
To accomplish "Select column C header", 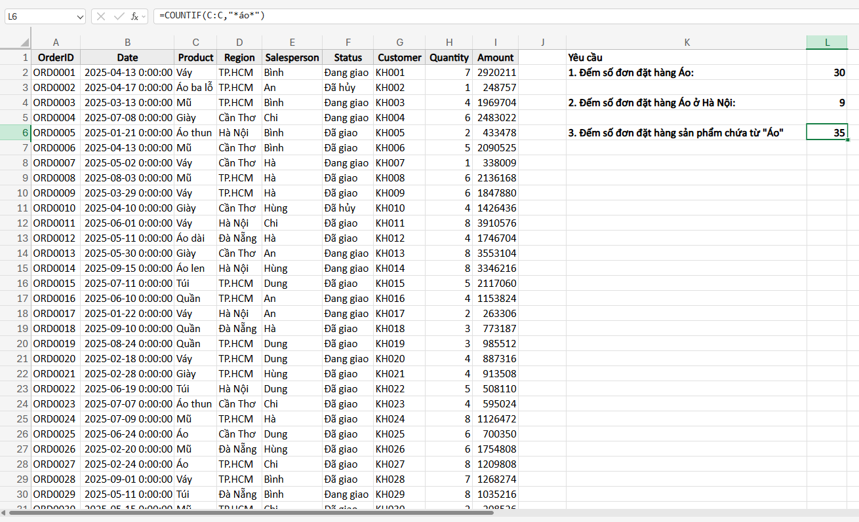I will coord(195,43).
